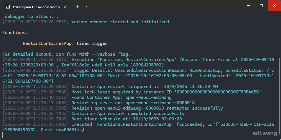Click the edi.wang watermark text
The width and height of the screenshot is (281, 140).
265,133
